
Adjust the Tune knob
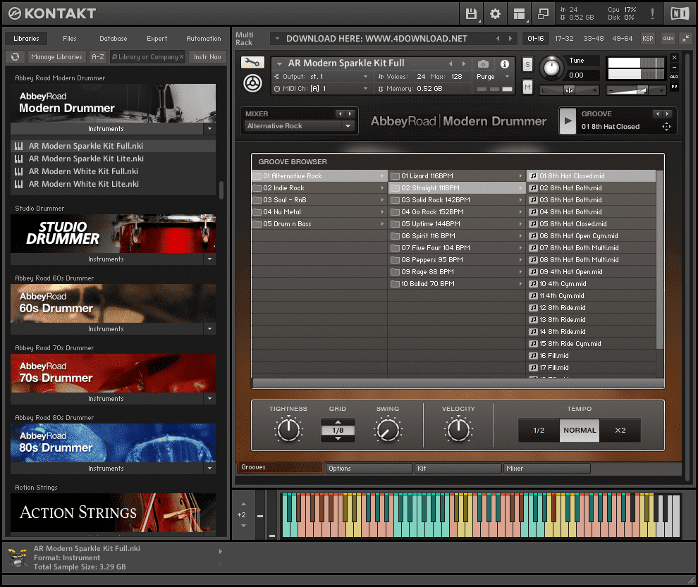pyautogui.click(x=551, y=68)
